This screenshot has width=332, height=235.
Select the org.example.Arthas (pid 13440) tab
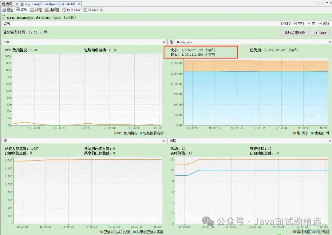pos(50,4)
